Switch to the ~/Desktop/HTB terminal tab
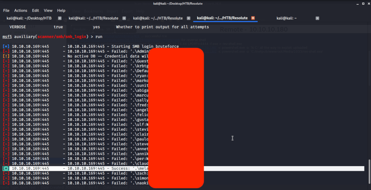 29,18
